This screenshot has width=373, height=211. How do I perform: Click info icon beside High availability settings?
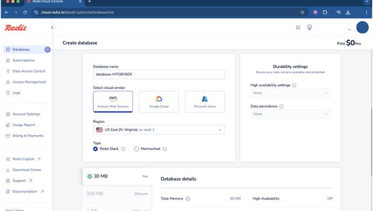click(x=294, y=85)
